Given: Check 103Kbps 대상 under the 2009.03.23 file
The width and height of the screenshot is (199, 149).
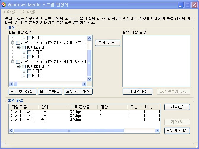Looking at the screenshot, I should coord(24,48).
